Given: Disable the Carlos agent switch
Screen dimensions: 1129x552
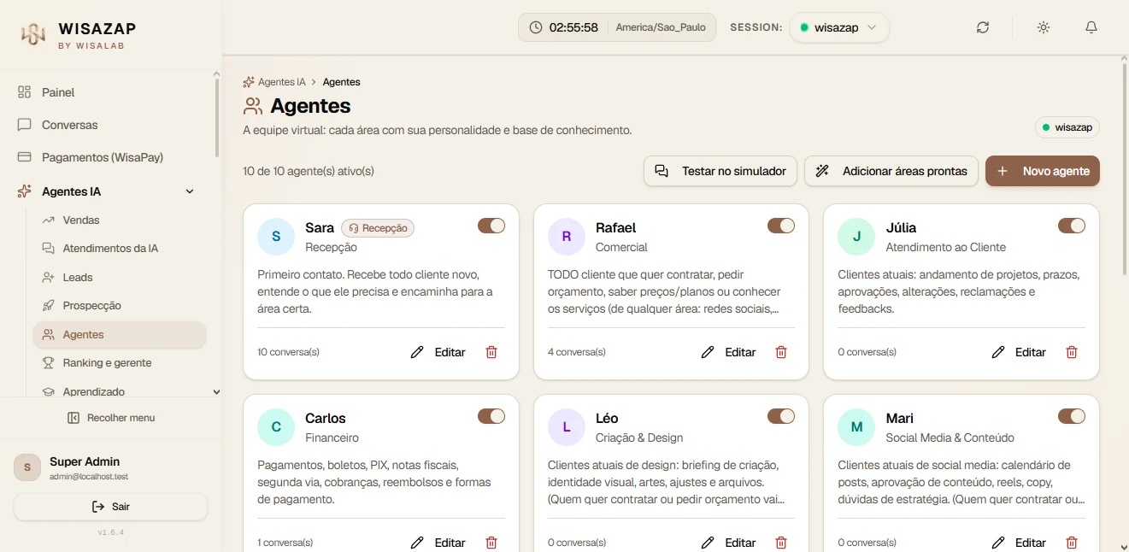Looking at the screenshot, I should 491,416.
